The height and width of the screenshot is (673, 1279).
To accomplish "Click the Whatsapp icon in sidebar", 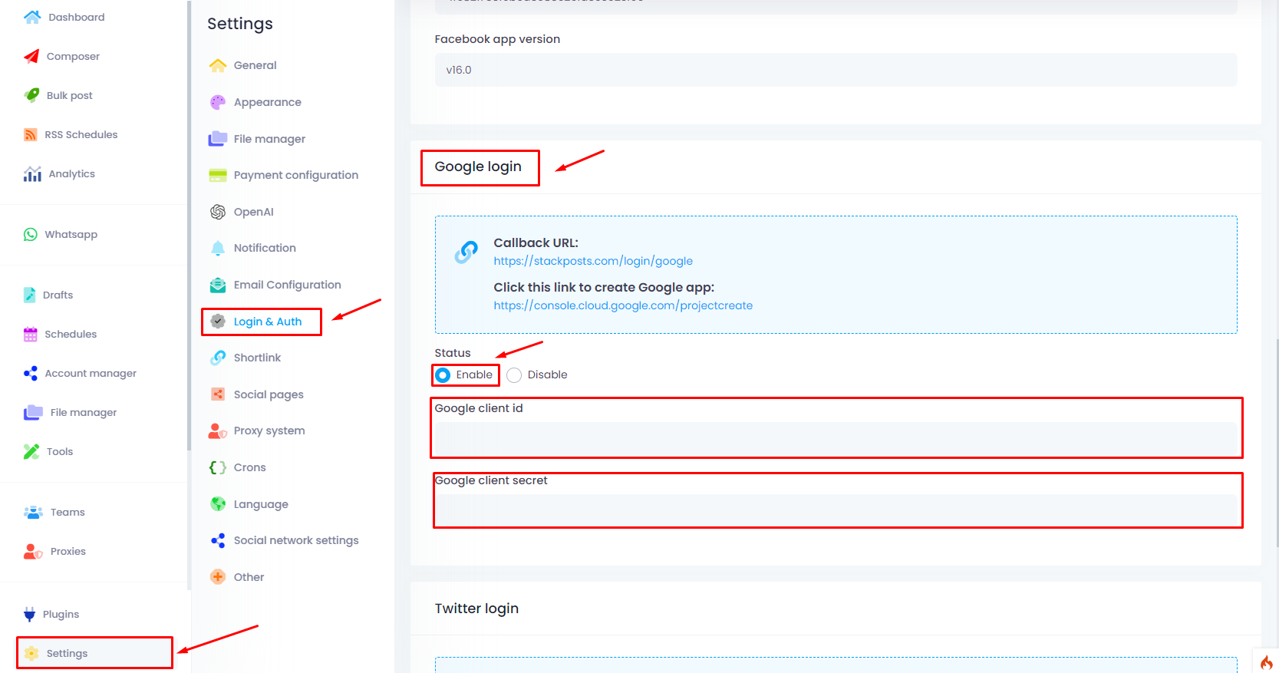I will (31, 234).
